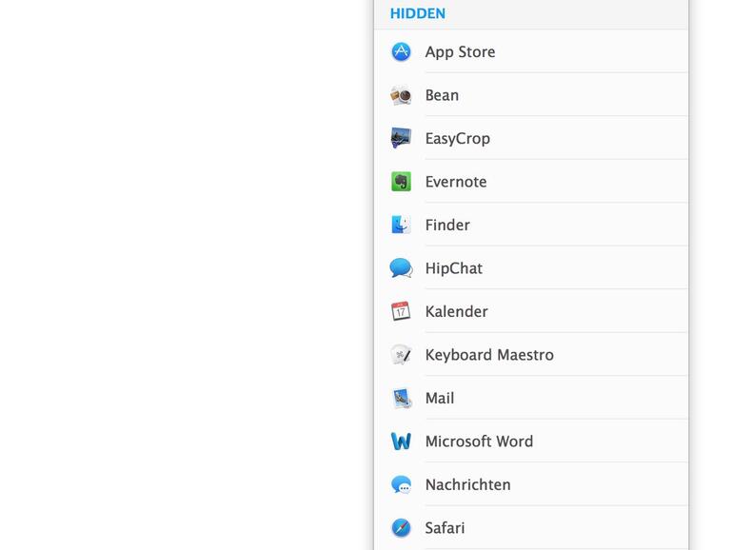The width and height of the screenshot is (733, 550).
Task: Click the Kalender calendar icon
Action: (401, 312)
